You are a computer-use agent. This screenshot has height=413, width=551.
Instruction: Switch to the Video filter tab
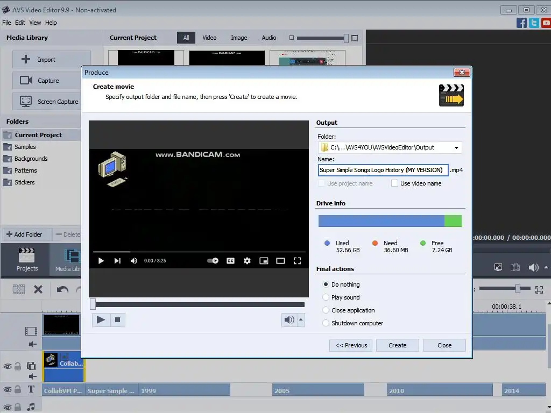[x=209, y=38]
